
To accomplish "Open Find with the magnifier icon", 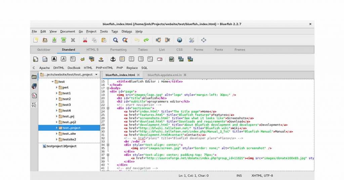I will point(115,40).
